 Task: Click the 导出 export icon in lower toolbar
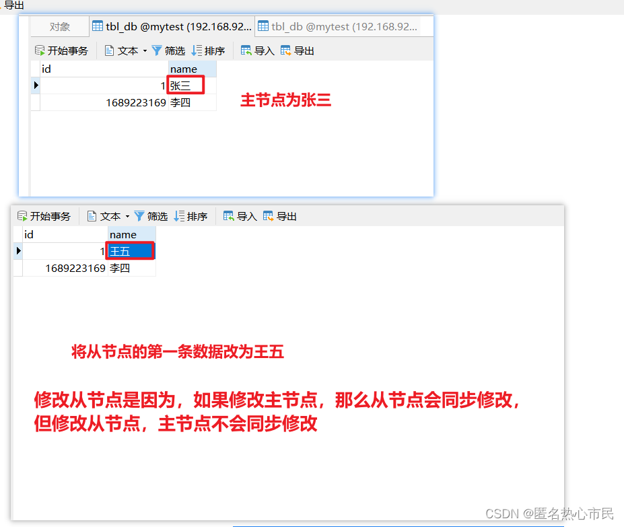[268, 216]
